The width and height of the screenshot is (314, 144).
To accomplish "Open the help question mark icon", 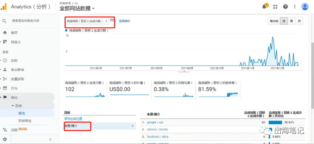I will click(x=285, y=6).
